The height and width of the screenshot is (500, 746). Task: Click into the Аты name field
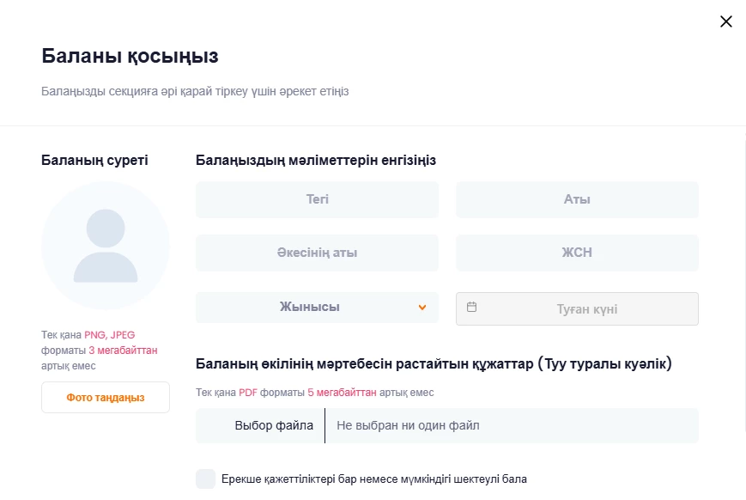[x=577, y=199]
